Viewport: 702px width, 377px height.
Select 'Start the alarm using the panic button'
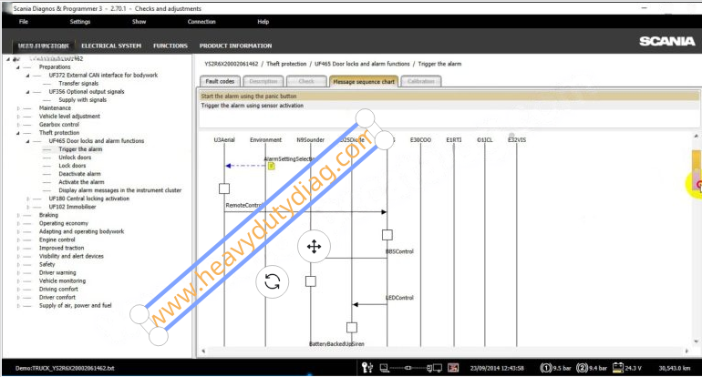point(449,97)
